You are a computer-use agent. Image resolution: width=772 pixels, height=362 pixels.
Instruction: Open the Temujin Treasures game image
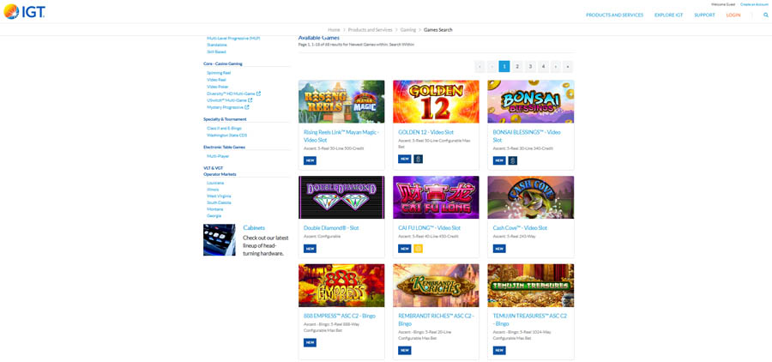[x=531, y=286]
